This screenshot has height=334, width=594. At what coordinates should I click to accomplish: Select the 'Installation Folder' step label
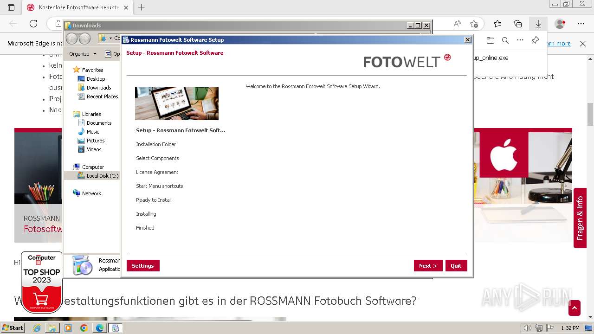pyautogui.click(x=156, y=144)
